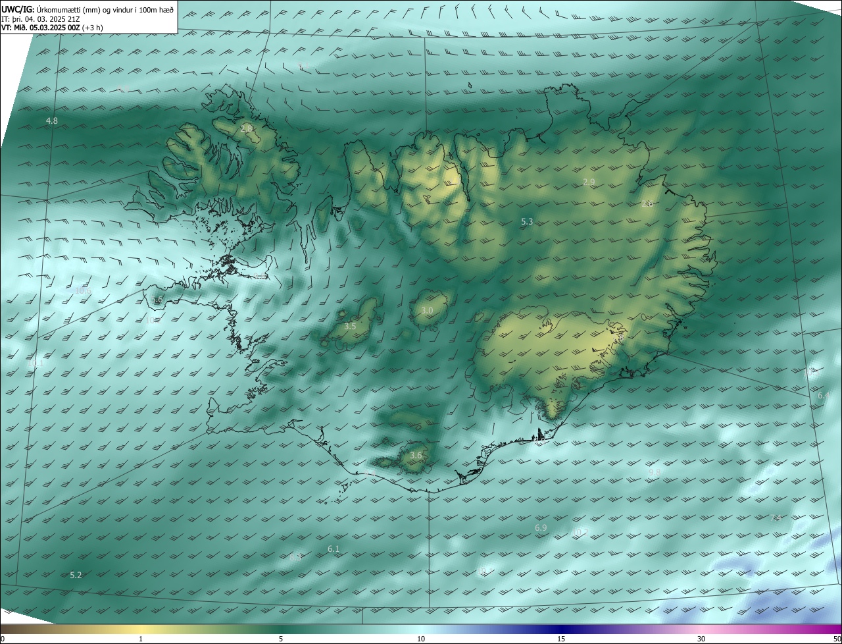Click the 5.6 value label on Snæfellsnes peninsula
This screenshot has width=842, height=644.
pyautogui.click(x=157, y=300)
